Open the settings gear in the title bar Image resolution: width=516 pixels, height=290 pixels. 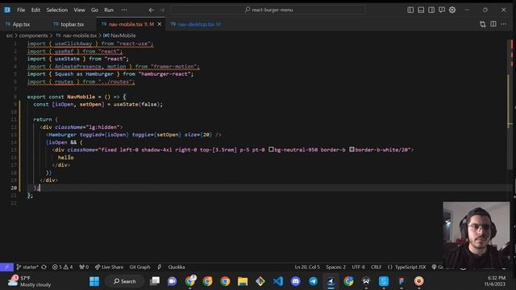point(452,10)
